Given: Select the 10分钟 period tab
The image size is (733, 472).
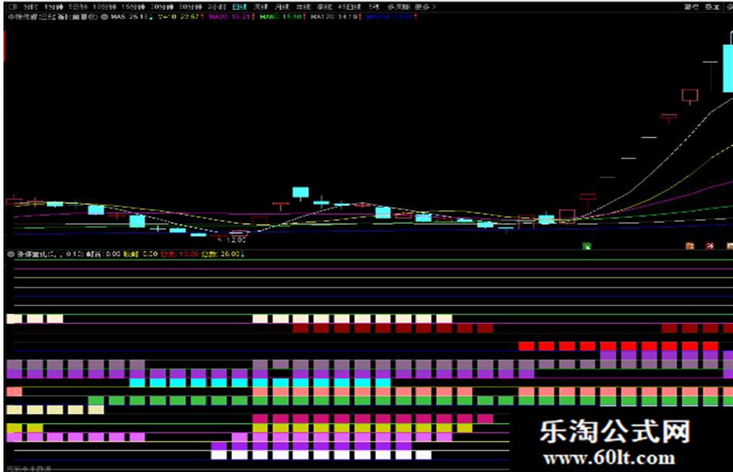Looking at the screenshot, I should (x=104, y=7).
